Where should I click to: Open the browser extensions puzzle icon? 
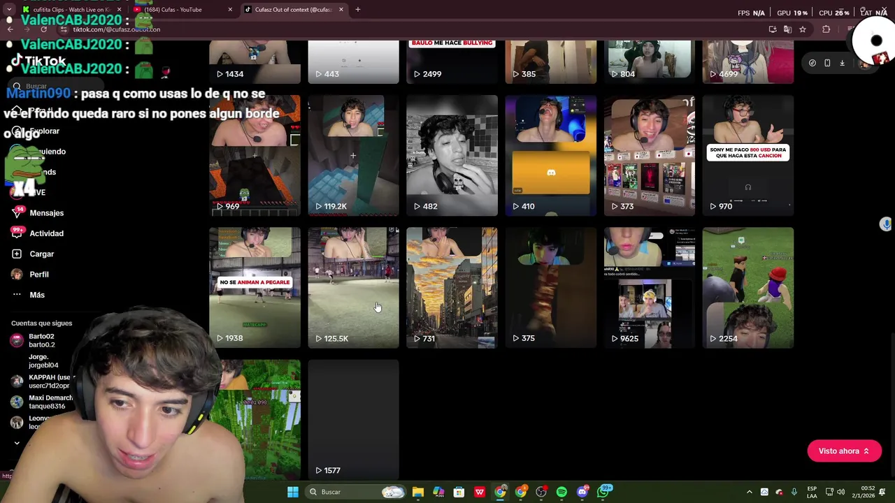point(826,29)
